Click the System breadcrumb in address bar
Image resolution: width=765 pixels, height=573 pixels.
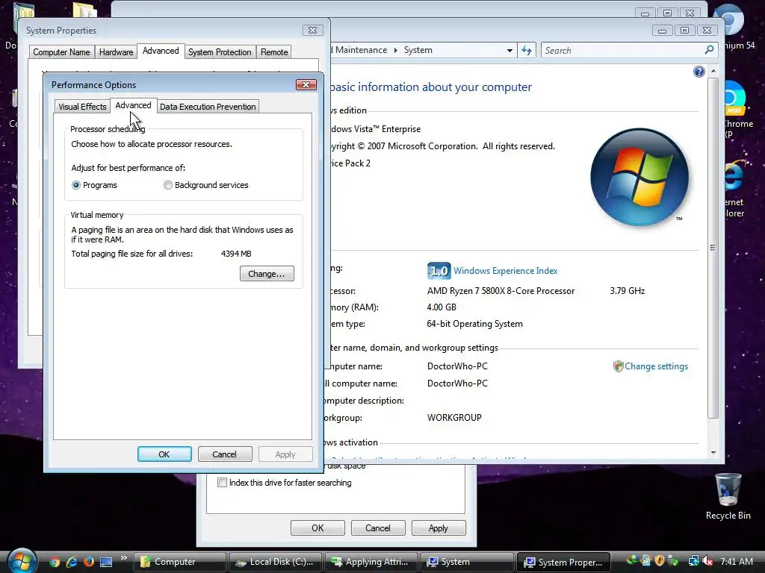[418, 50]
